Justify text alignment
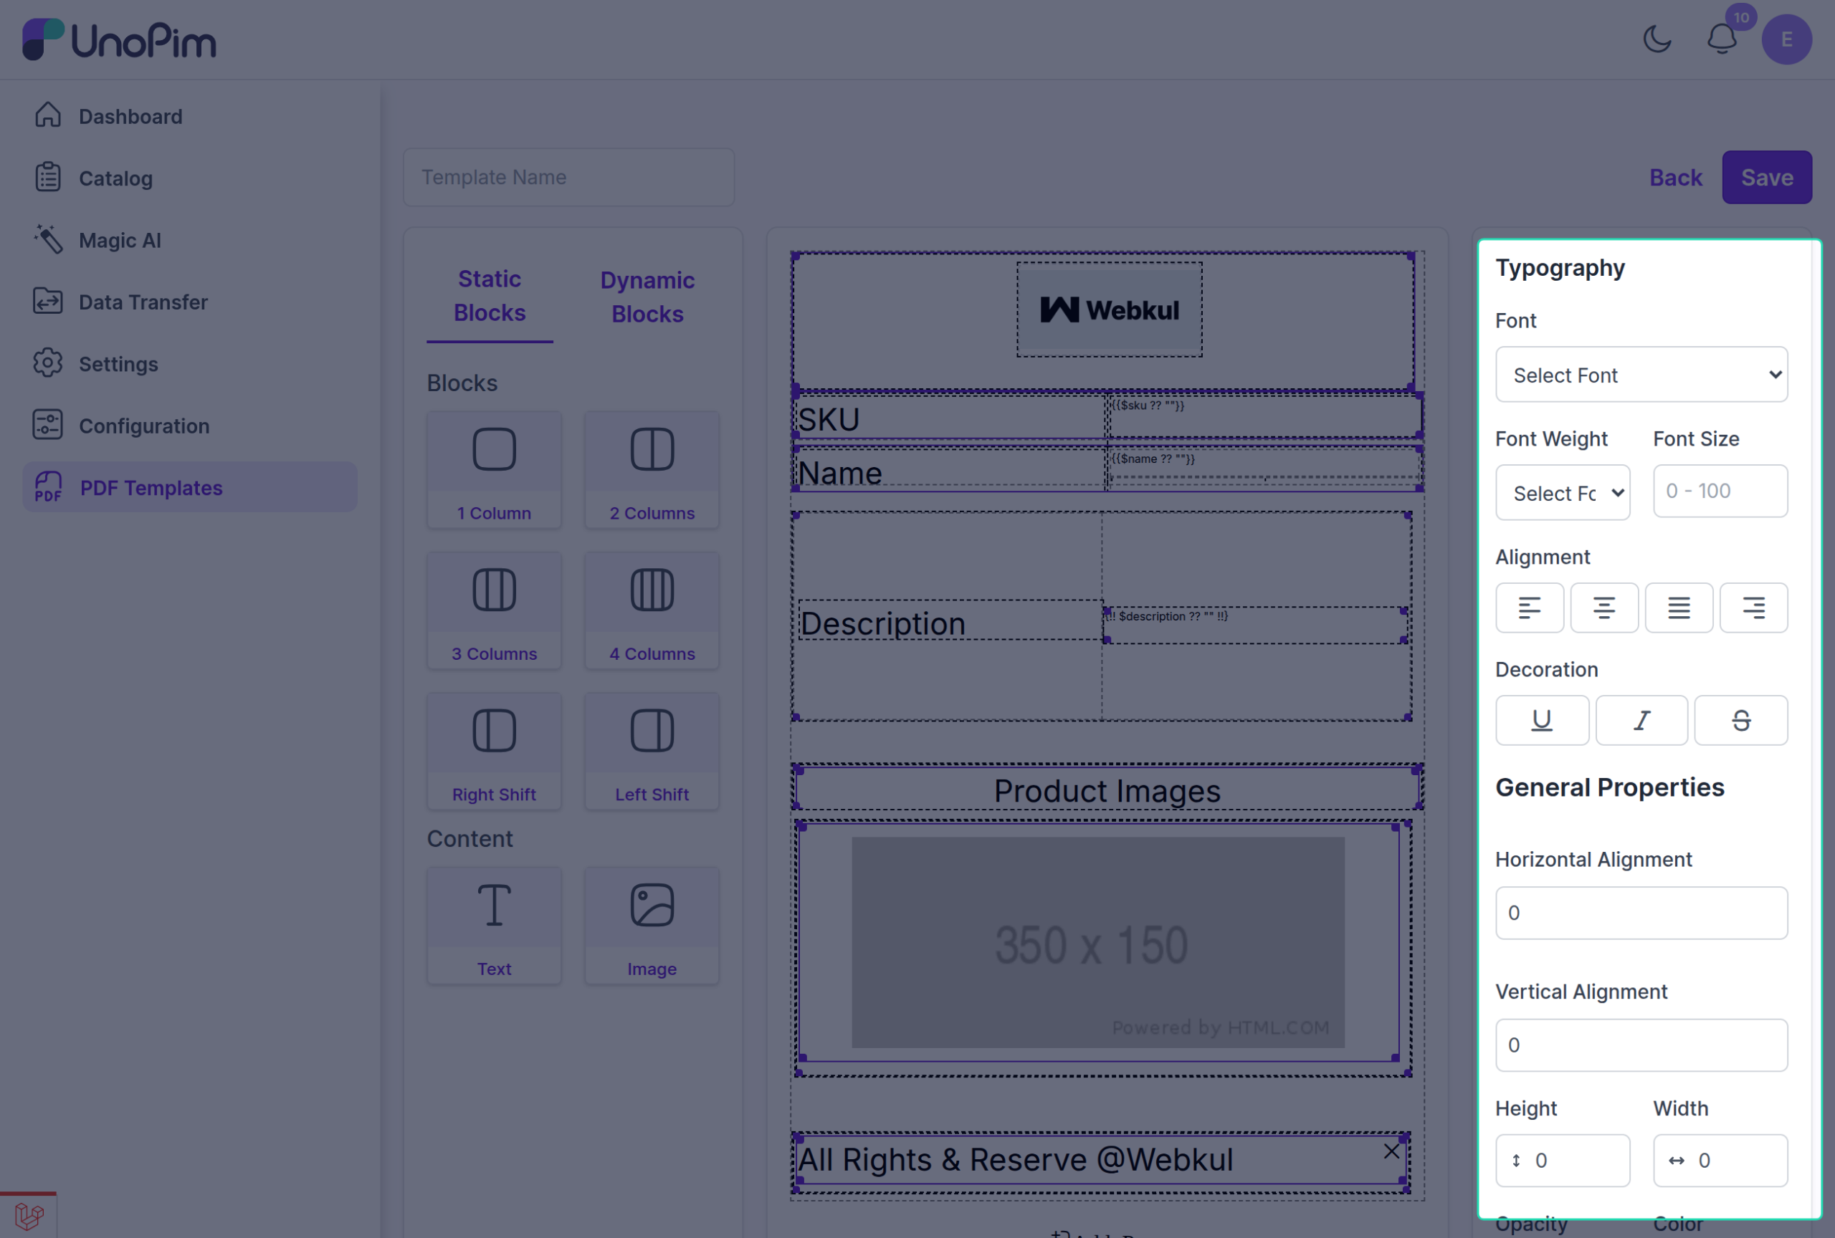This screenshot has width=1835, height=1238. [1679, 608]
